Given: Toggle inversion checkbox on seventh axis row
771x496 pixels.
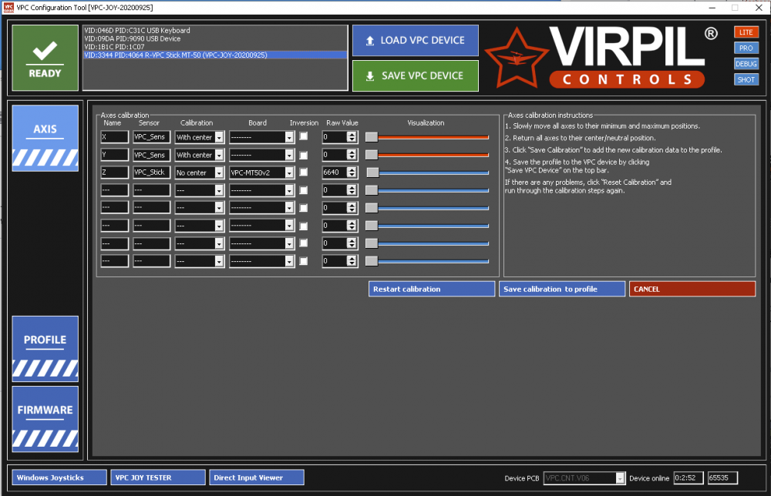Looking at the screenshot, I should point(304,243).
